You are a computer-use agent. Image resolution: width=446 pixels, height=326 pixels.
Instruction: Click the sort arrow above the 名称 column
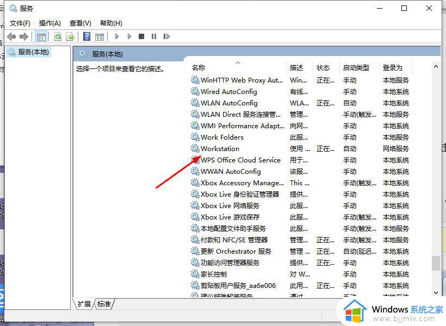click(x=238, y=62)
